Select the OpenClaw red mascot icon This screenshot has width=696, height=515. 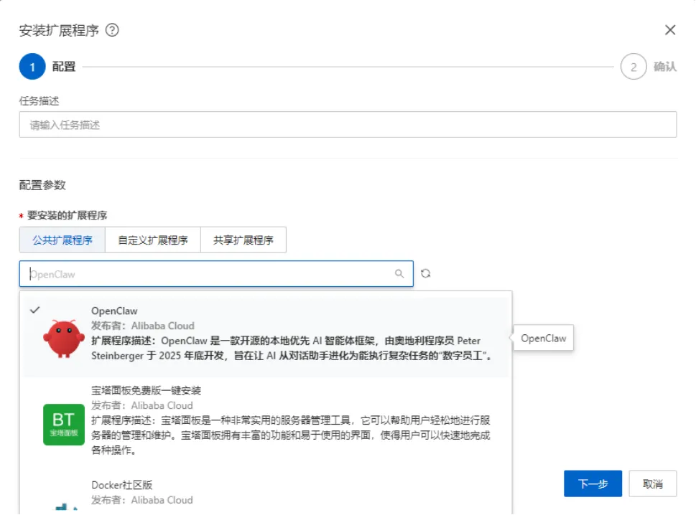click(63, 339)
